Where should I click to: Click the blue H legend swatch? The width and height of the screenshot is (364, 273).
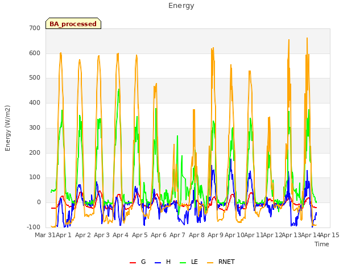coord(158,263)
